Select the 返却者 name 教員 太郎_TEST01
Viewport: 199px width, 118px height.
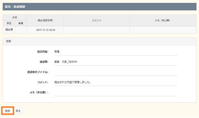coord(66,62)
